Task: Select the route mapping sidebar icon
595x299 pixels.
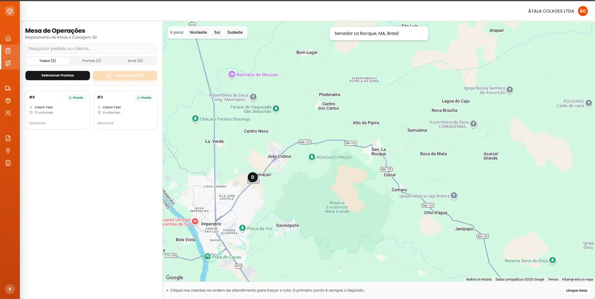Action: pos(8,63)
